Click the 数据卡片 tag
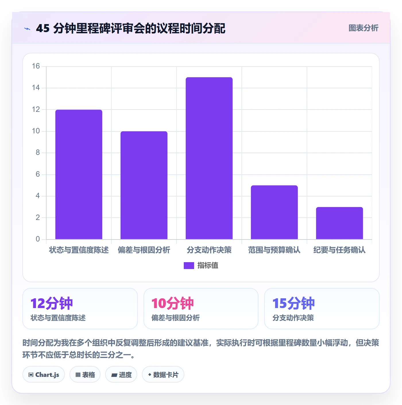 [x=163, y=375]
